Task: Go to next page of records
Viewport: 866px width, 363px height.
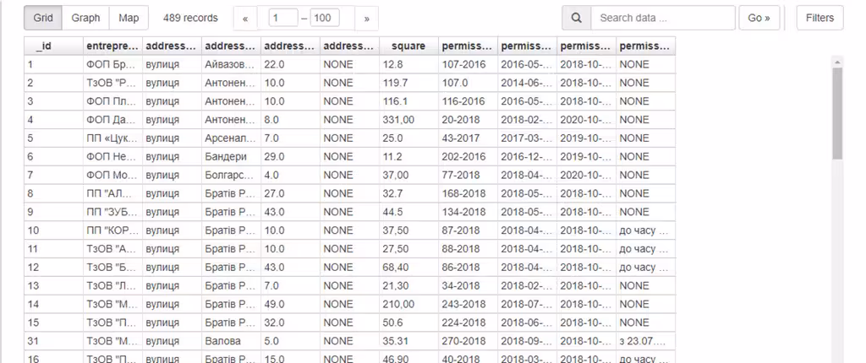Action: tap(366, 18)
